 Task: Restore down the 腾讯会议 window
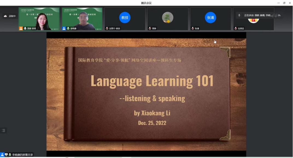click(x=284, y=3)
